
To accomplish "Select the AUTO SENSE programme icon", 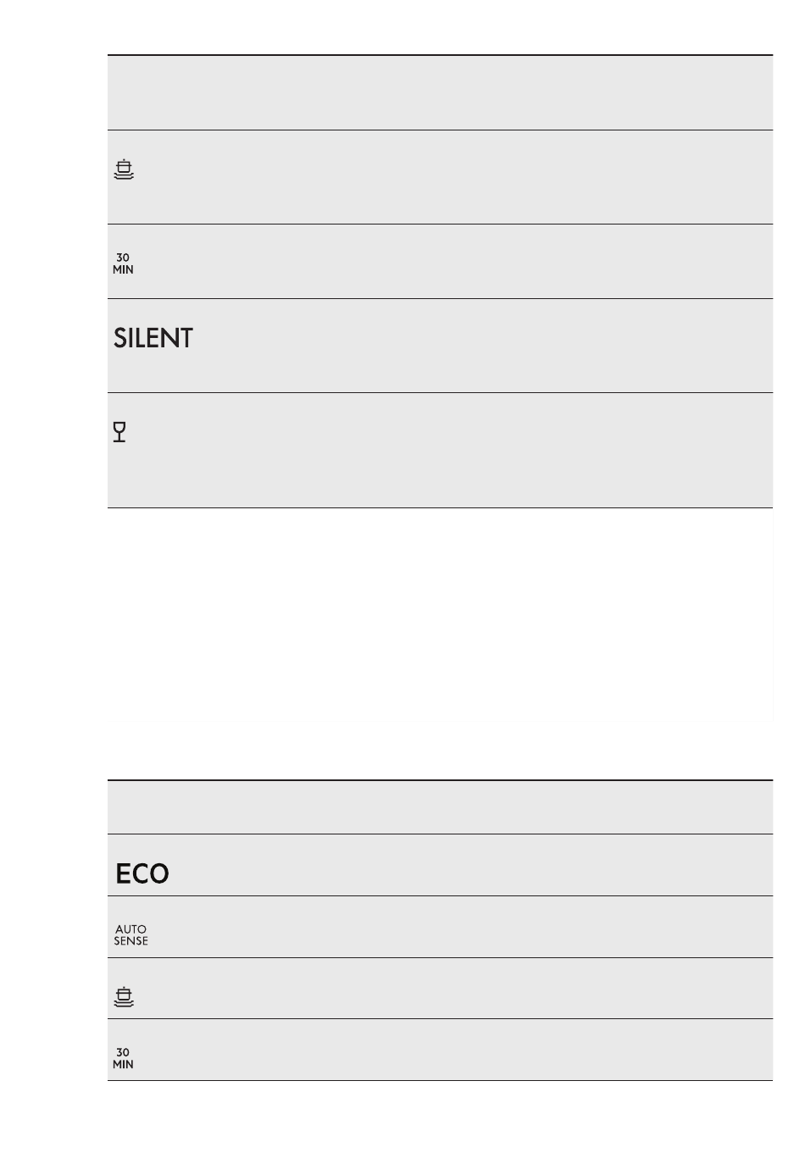I will 130,934.
